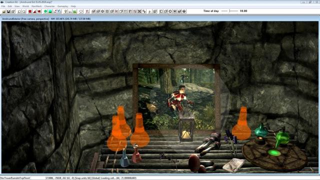Click the black X toolbar icon
Viewport: 320px width, 180px height.
point(139,11)
